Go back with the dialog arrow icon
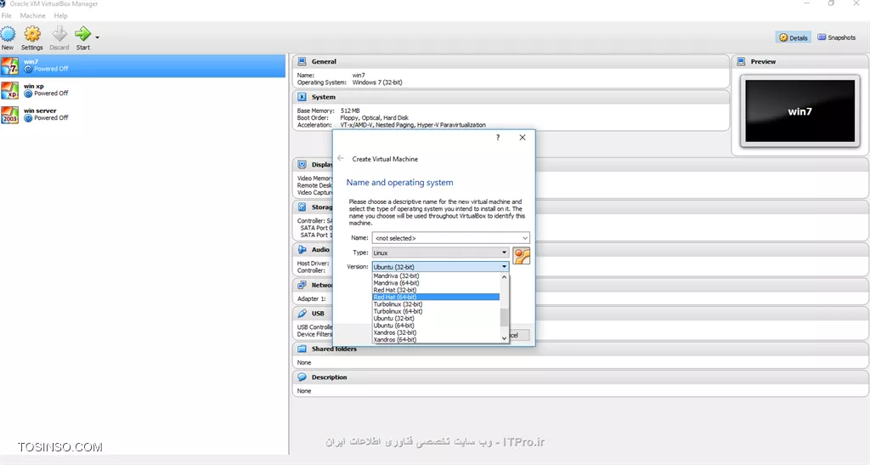This screenshot has height=465, width=870. coord(341,158)
